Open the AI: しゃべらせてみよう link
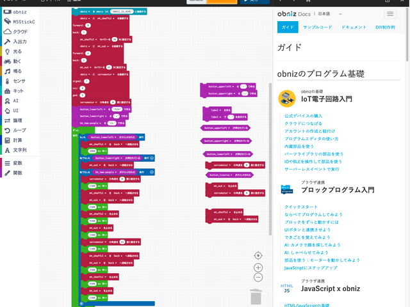 click(x=306, y=253)
